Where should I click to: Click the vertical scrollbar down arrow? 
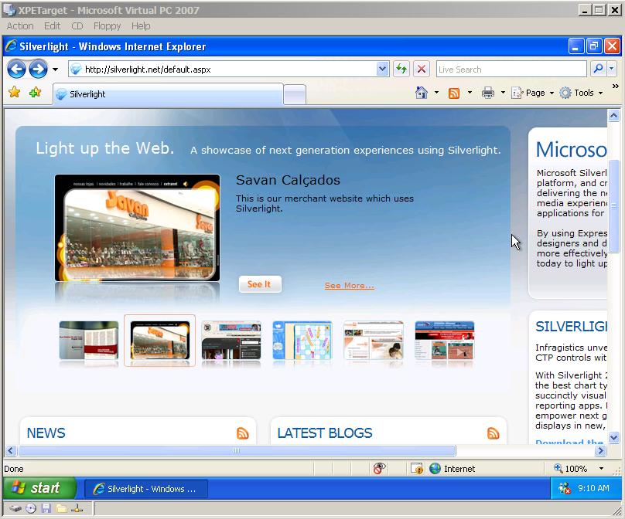[x=614, y=438]
